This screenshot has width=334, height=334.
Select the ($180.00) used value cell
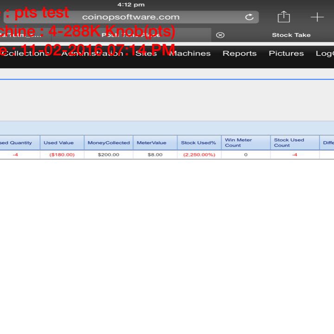tap(62, 154)
